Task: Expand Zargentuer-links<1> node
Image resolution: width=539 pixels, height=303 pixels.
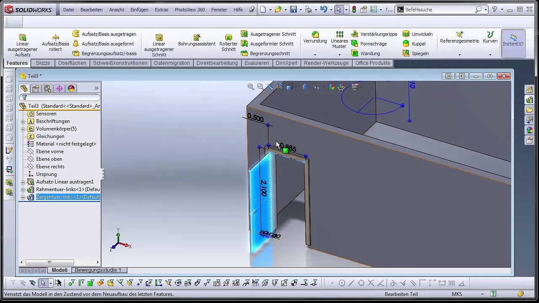Action: tap(23, 197)
